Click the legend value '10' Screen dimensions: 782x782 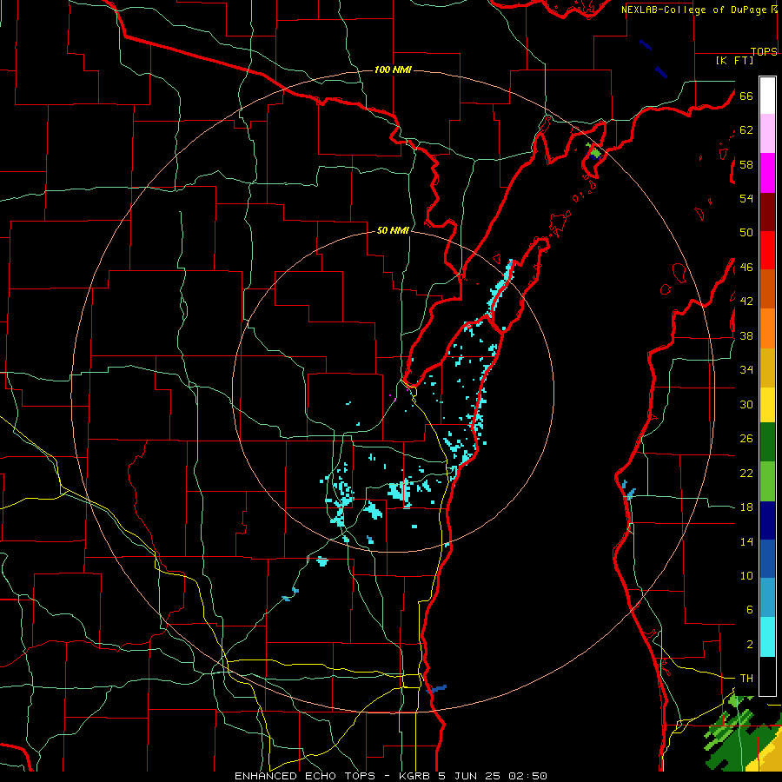point(746,576)
